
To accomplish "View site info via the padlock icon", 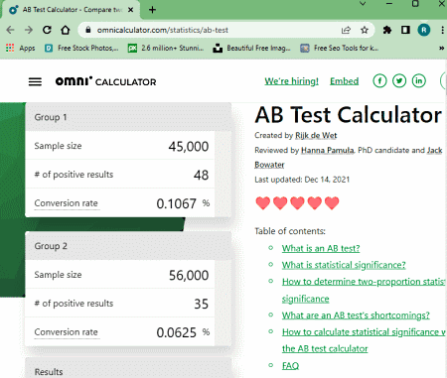I will click(87, 30).
